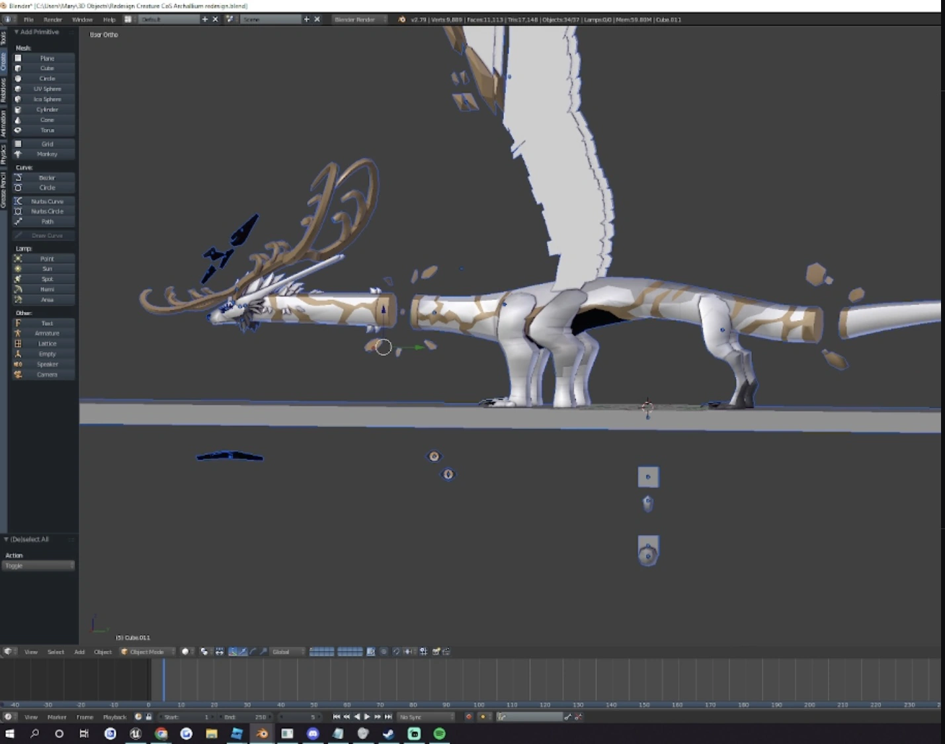Open the Blender Render engine dropdown
The height and width of the screenshot is (744, 945).
[359, 19]
